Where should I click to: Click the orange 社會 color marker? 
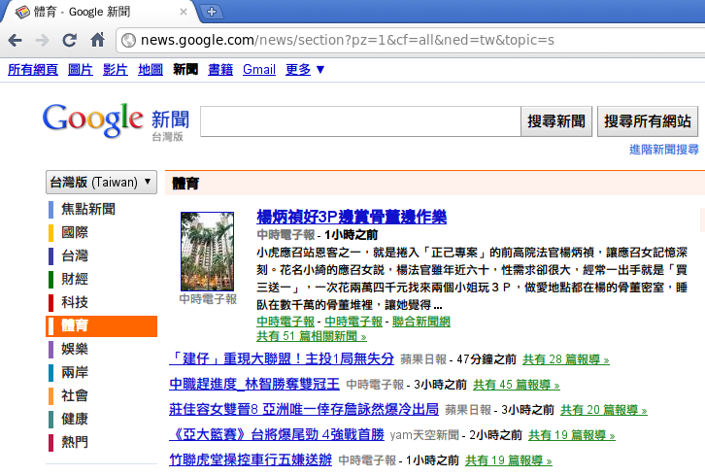50,396
